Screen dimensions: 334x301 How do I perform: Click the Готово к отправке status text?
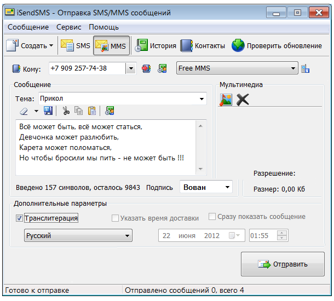tap(37, 290)
